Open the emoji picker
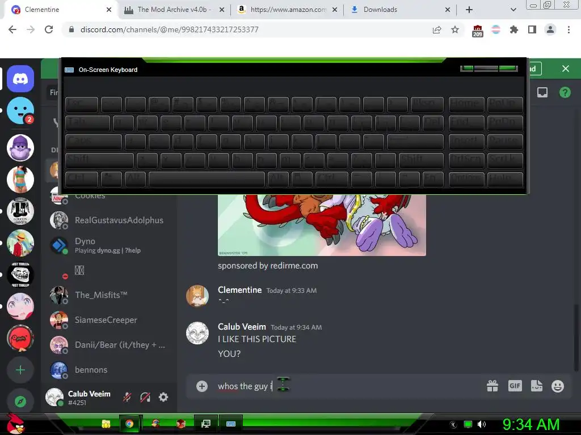The height and width of the screenshot is (435, 581). [x=558, y=386]
